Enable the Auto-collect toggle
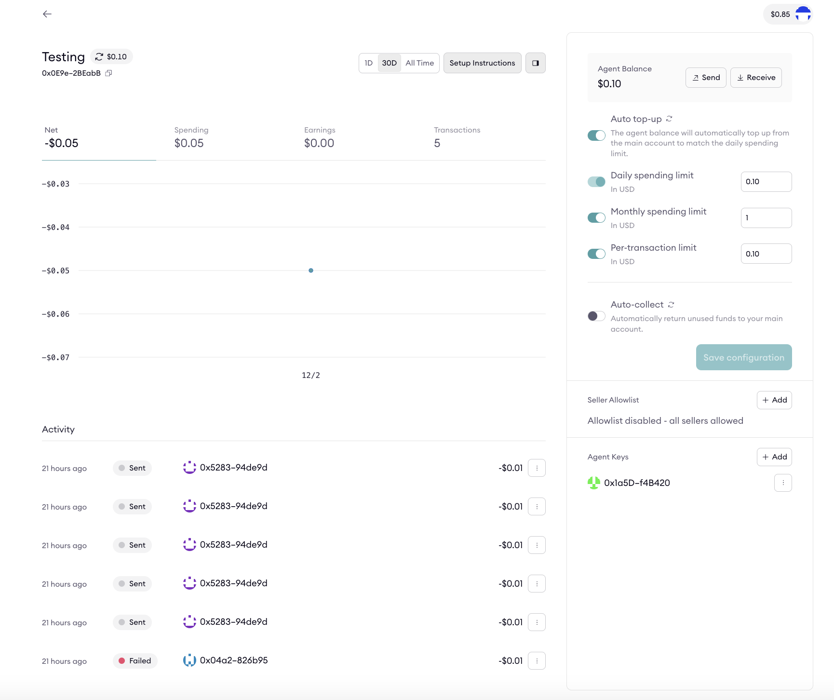This screenshot has width=834, height=700. pyautogui.click(x=596, y=316)
